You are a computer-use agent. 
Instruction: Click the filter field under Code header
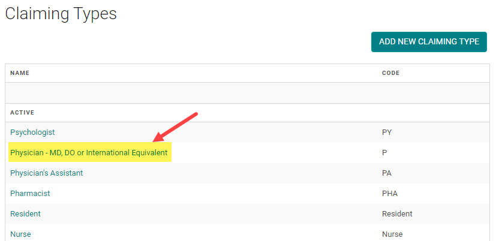click(433, 93)
